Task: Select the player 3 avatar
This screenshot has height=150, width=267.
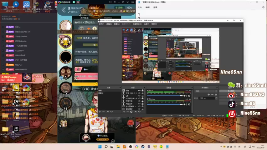Action: [65, 57]
